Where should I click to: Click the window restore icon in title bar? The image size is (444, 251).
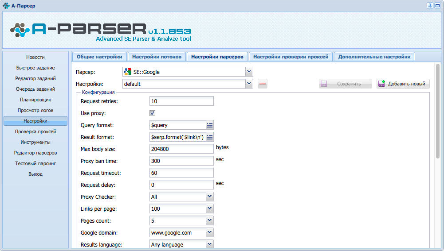(437, 6)
